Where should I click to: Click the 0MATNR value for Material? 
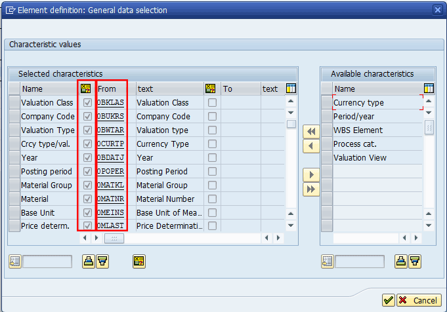pos(110,199)
